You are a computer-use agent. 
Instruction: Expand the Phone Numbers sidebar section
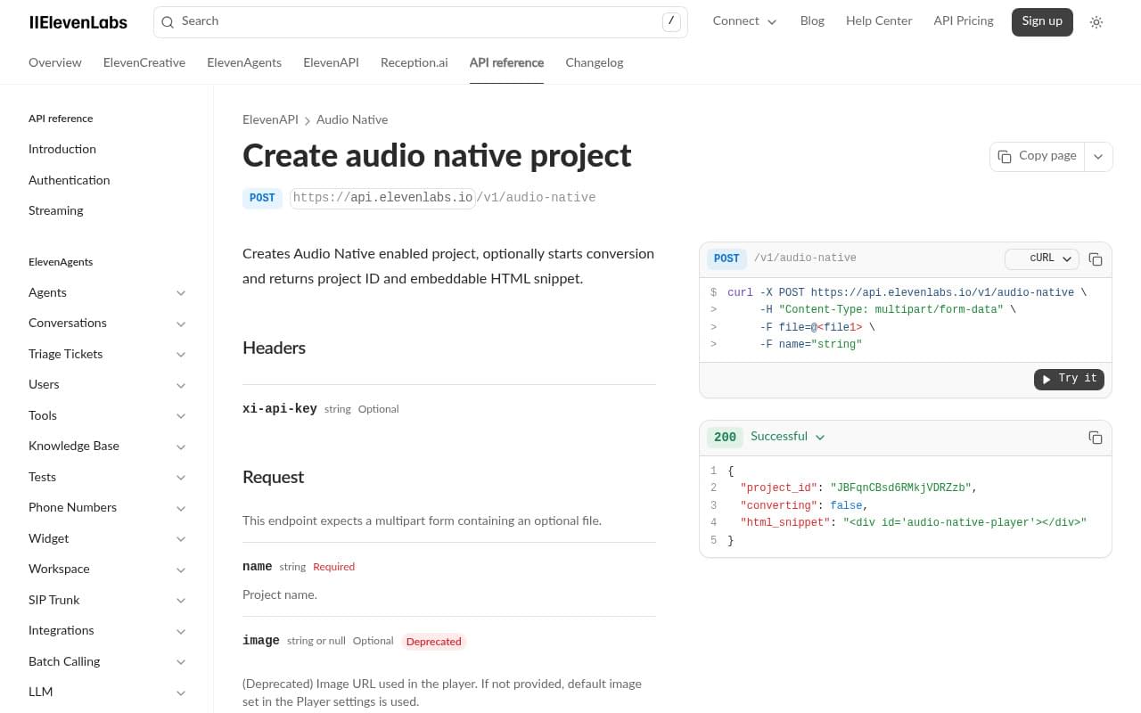pos(108,508)
